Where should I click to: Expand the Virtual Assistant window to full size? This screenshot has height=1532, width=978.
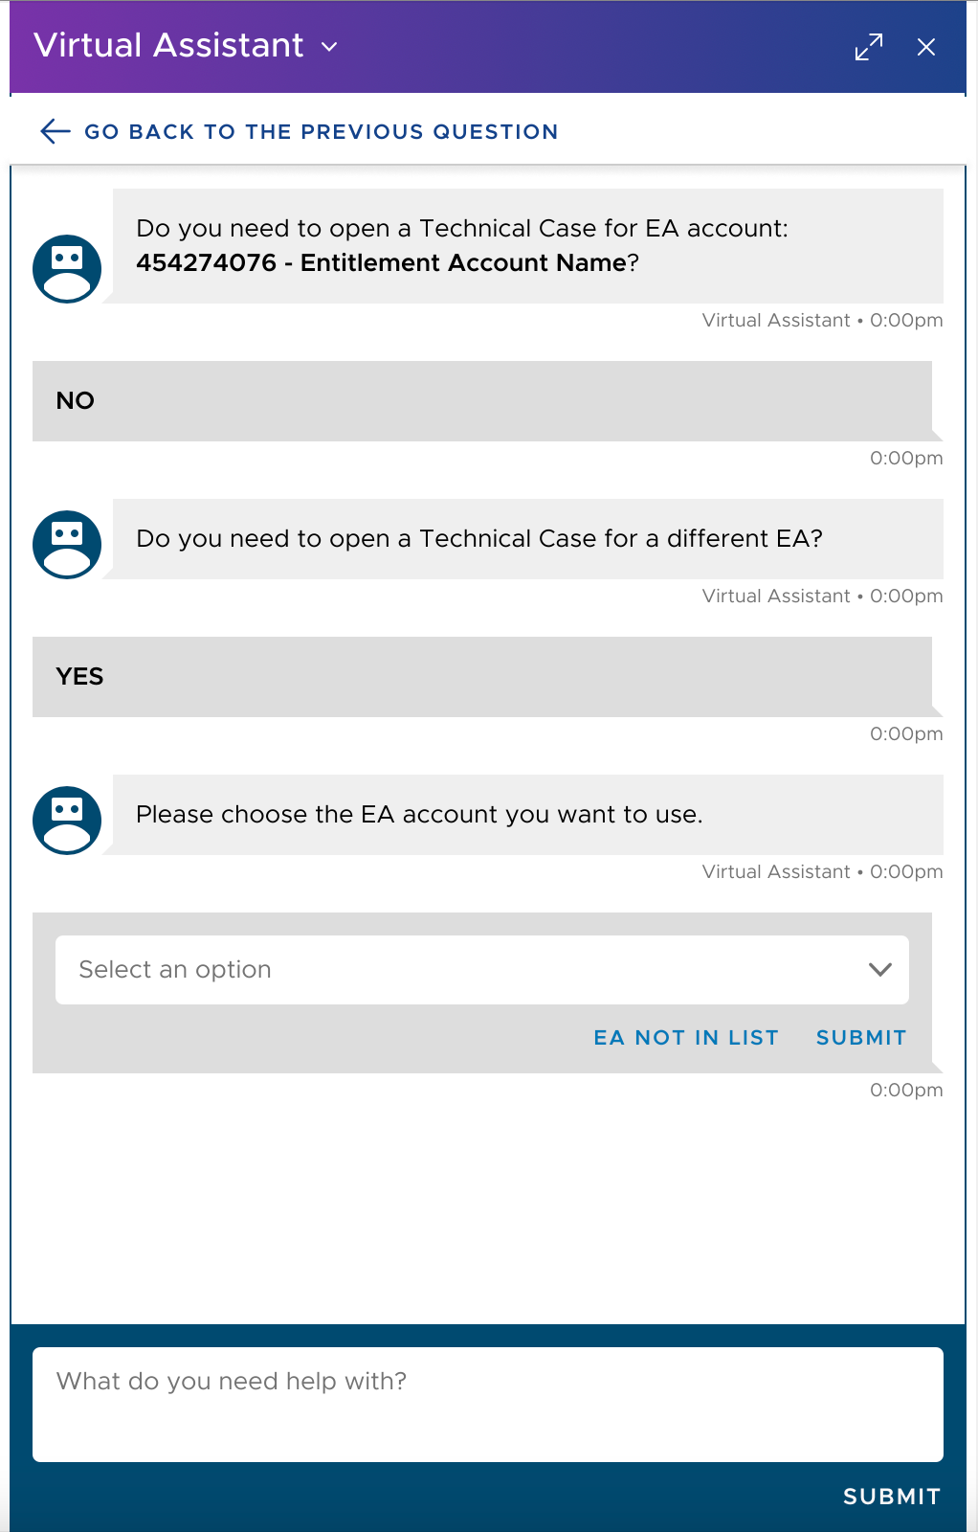coord(869,47)
